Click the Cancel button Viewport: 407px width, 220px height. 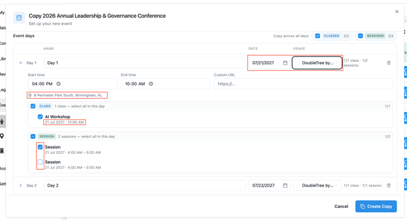[341, 206]
